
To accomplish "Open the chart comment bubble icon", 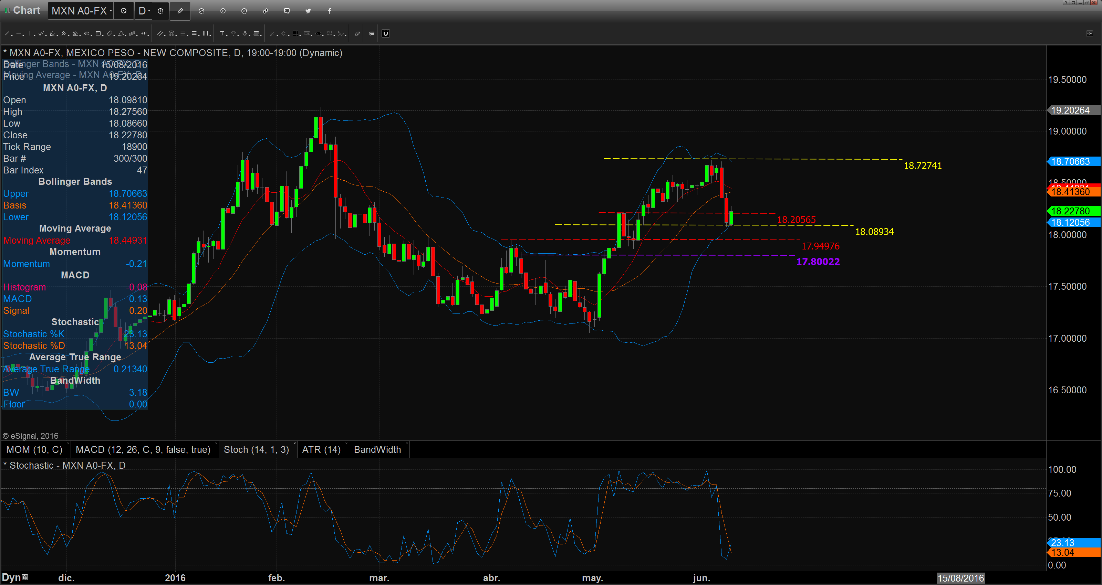I will click(287, 11).
